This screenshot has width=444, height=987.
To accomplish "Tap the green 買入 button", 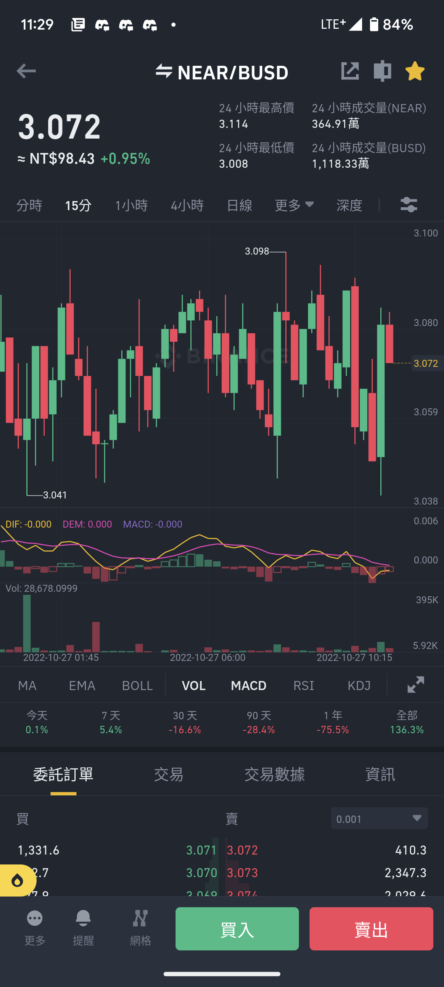I will click(237, 929).
